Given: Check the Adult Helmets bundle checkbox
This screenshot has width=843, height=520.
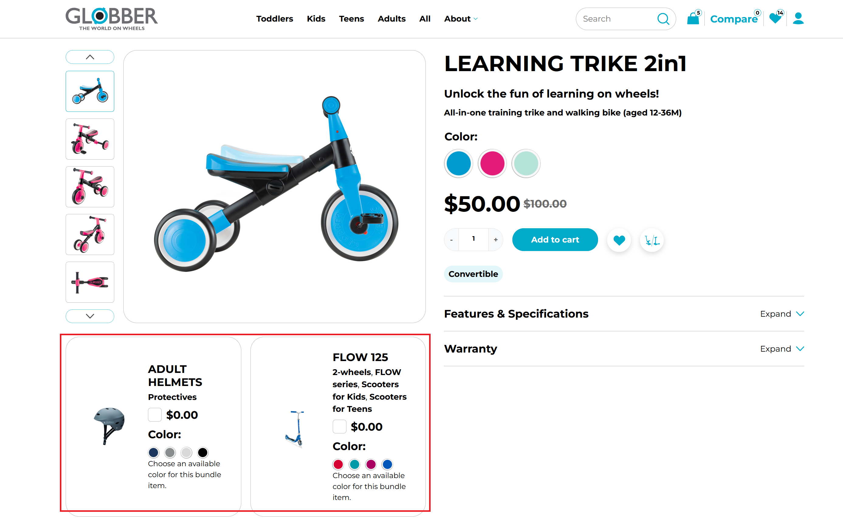Looking at the screenshot, I should [155, 415].
